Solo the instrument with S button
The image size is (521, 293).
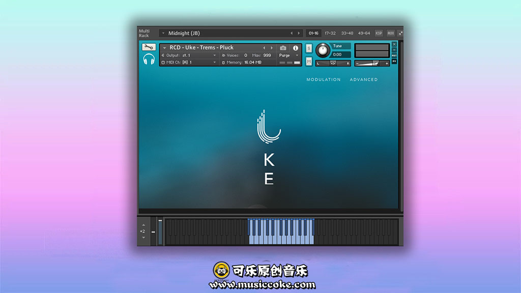tap(309, 48)
